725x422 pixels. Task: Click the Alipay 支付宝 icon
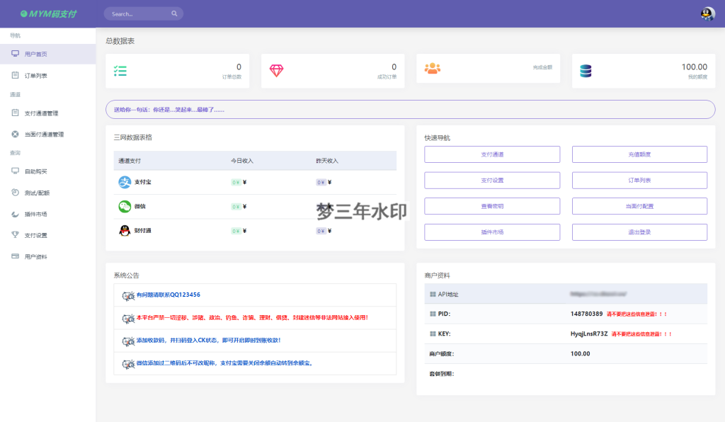tap(125, 182)
